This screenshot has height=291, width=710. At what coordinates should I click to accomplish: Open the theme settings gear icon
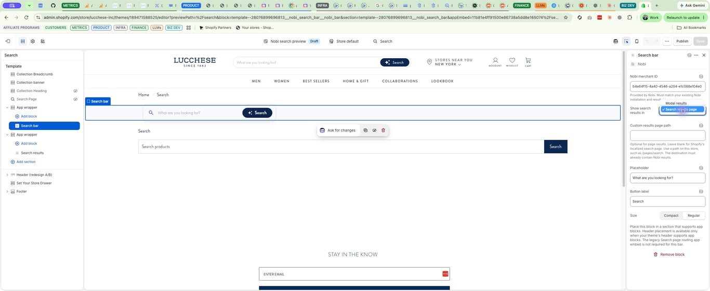(33, 41)
